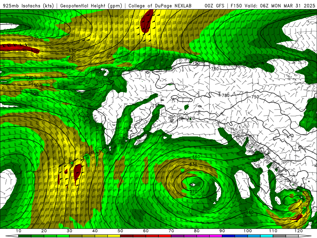Click the bright yellow swatch just before 50

114,236
